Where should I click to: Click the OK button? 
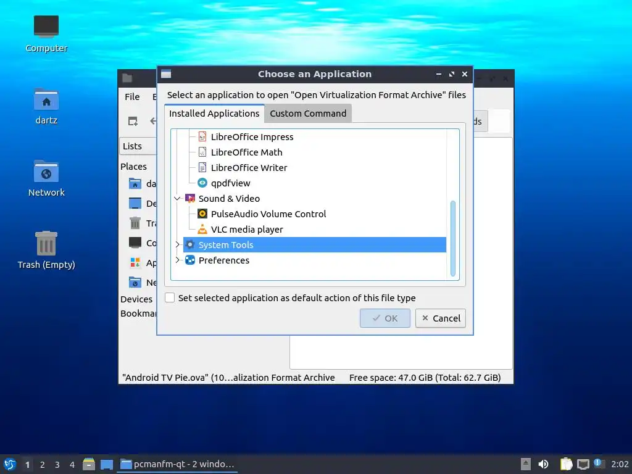385,318
